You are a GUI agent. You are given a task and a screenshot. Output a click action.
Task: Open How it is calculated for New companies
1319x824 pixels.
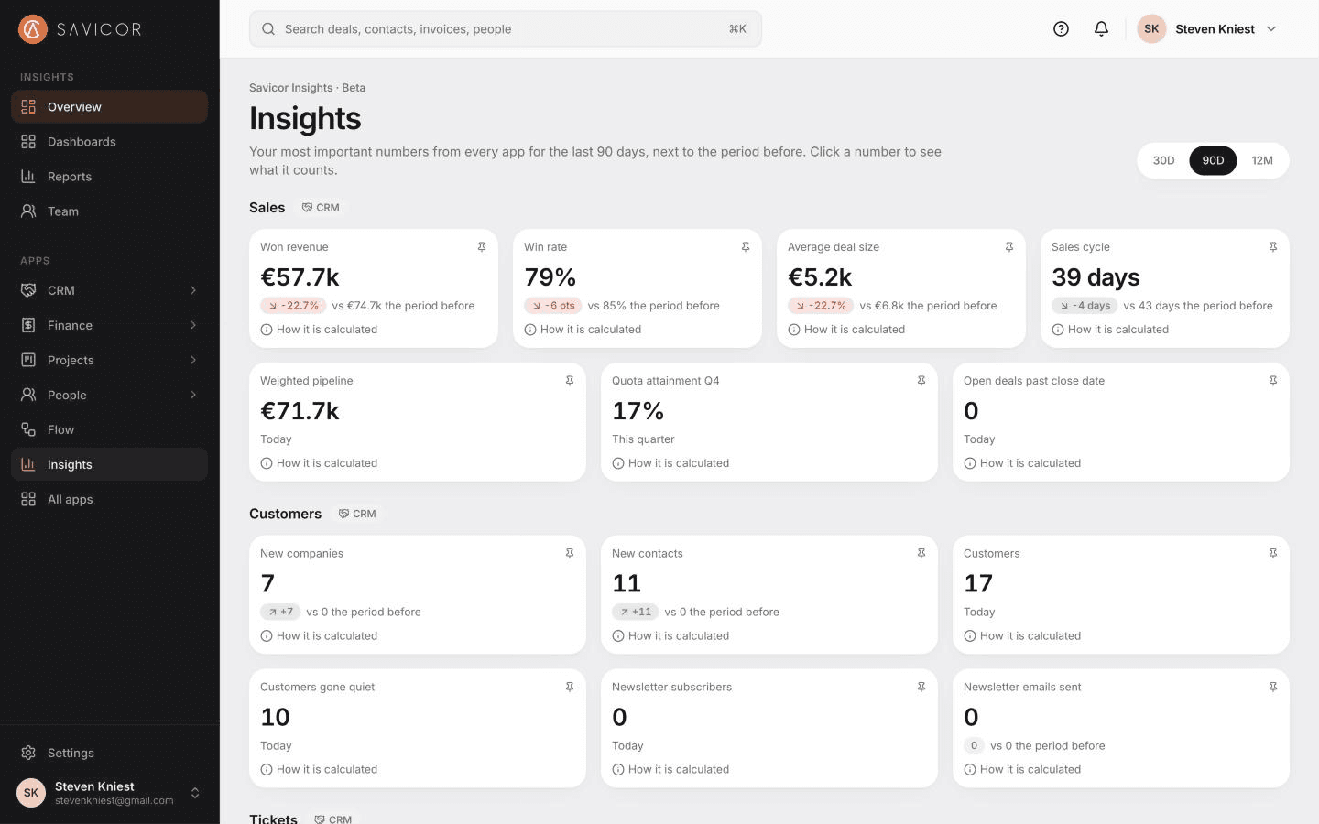pyautogui.click(x=319, y=636)
